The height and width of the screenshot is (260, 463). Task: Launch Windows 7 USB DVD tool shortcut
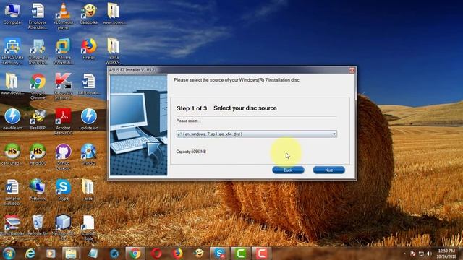tap(38, 51)
